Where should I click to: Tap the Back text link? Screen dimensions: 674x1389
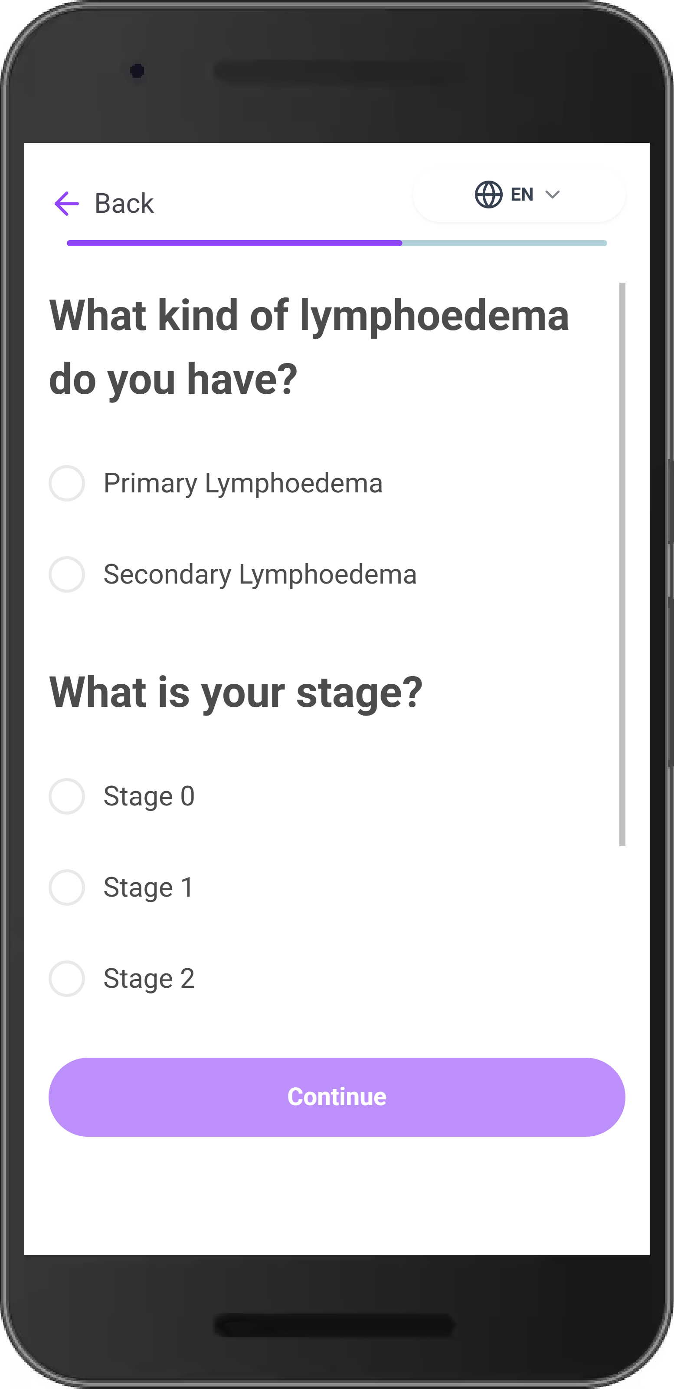coord(124,203)
